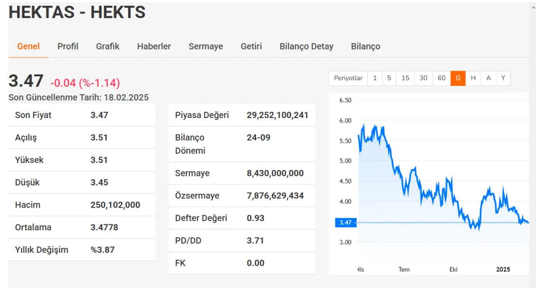536x288 pixels.
Task: Click the Periyotlar chart button
Action: coord(348,78)
